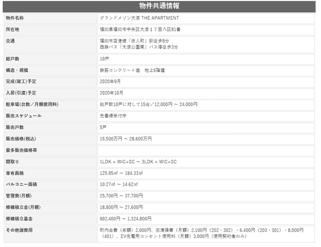Select the 所在地 address value
Viewport: 321px width, 247px height.
click(x=140, y=29)
